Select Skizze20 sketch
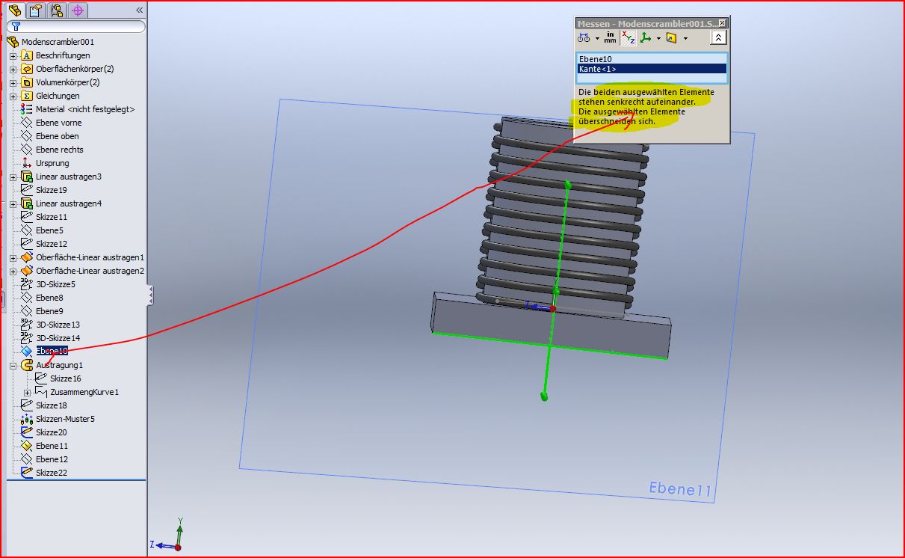The height and width of the screenshot is (558, 905). click(x=51, y=432)
